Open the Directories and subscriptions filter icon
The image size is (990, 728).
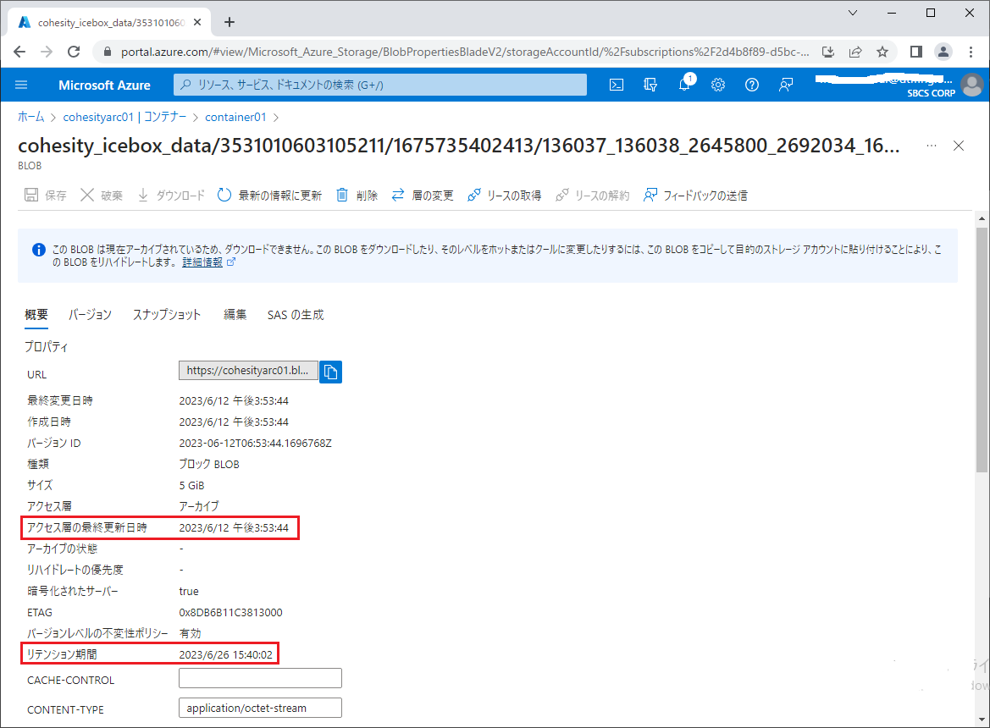(650, 85)
